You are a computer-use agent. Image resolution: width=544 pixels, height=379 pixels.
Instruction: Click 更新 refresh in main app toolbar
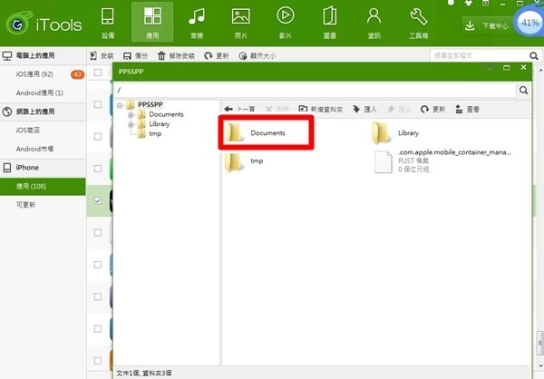[217, 56]
